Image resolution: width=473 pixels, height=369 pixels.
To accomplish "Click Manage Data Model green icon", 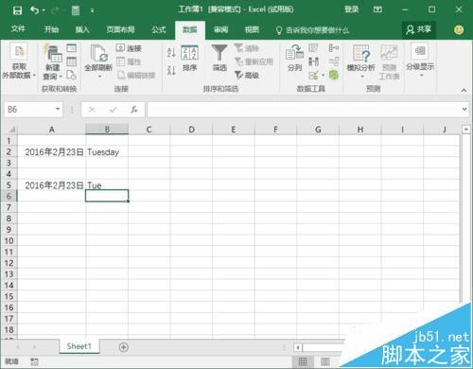I will 334,75.
